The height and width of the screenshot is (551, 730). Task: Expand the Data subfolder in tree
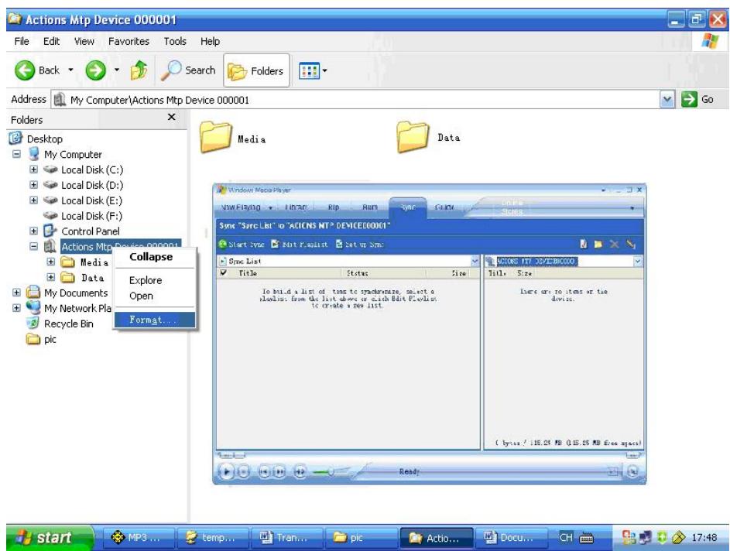pyautogui.click(x=51, y=277)
